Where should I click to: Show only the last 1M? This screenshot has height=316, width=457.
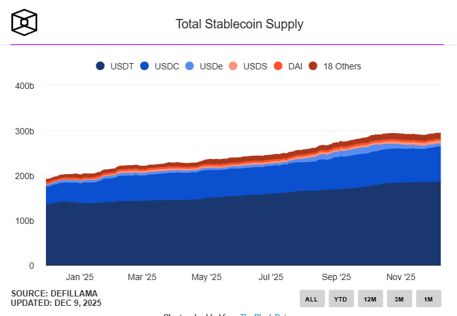point(428,298)
